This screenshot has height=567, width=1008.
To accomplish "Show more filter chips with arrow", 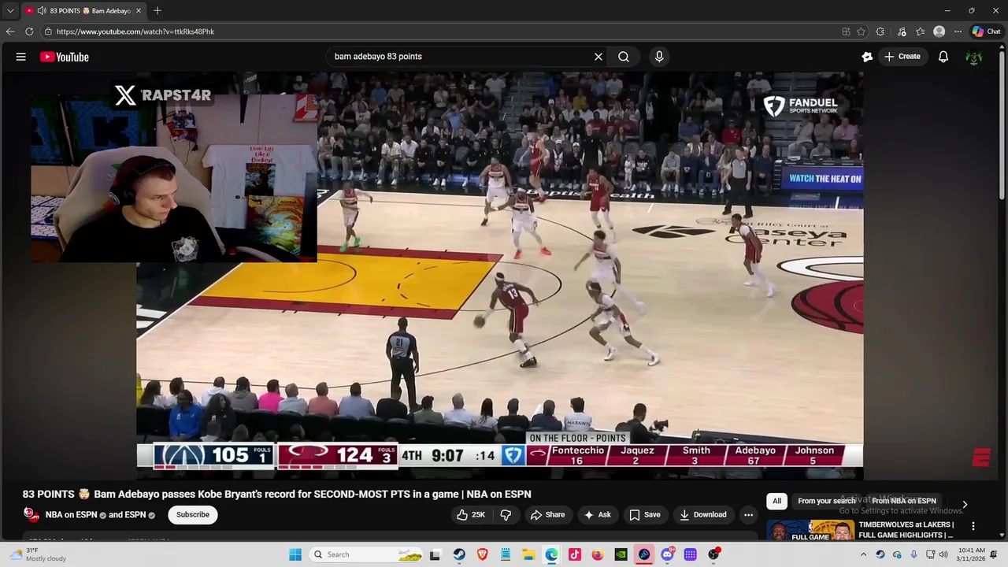I will [965, 505].
